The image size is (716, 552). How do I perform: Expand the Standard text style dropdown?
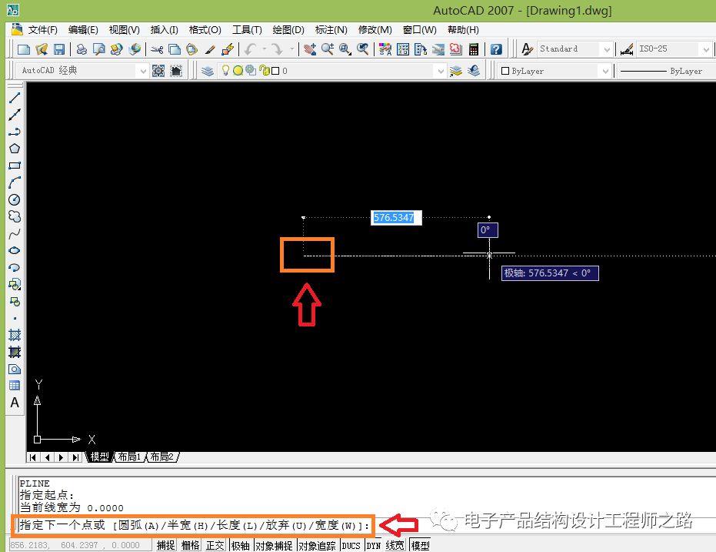pos(606,49)
